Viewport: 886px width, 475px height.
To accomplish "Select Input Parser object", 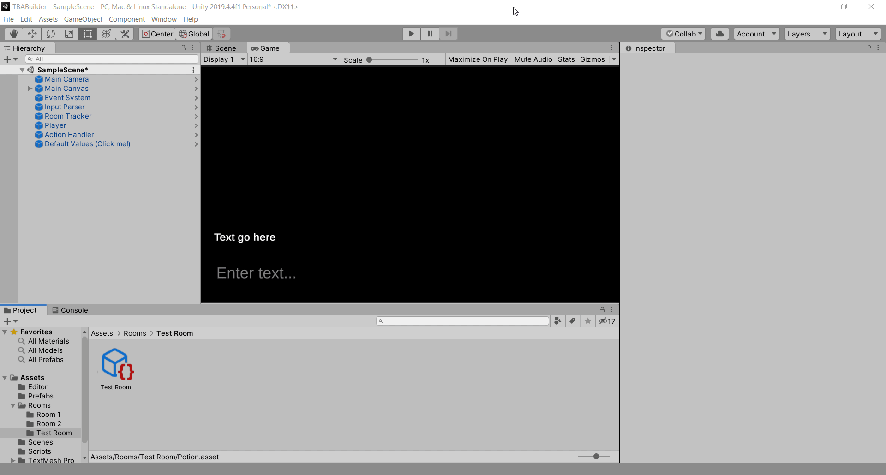I will coord(65,107).
